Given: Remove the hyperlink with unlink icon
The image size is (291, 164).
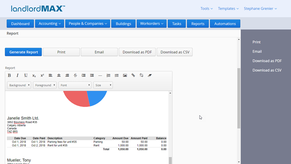Looking at the screenshot, I should [141, 75].
